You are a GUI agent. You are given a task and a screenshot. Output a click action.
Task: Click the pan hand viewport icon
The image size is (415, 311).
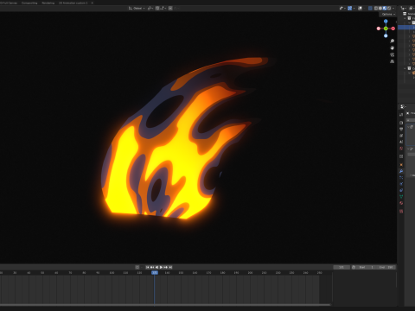[x=392, y=48]
